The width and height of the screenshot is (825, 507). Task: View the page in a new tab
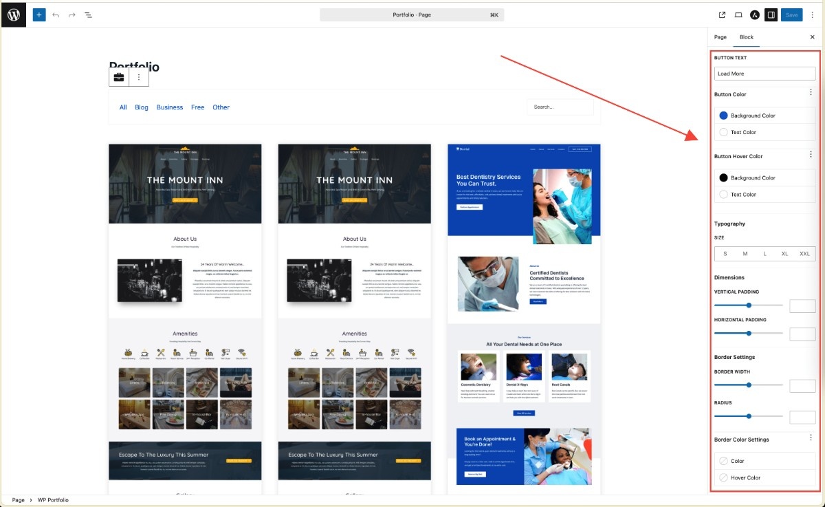click(x=722, y=14)
